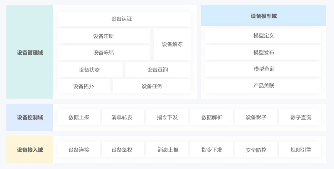Open the 设备冻结 item
Screen dimensions: 334x169
(x=104, y=53)
